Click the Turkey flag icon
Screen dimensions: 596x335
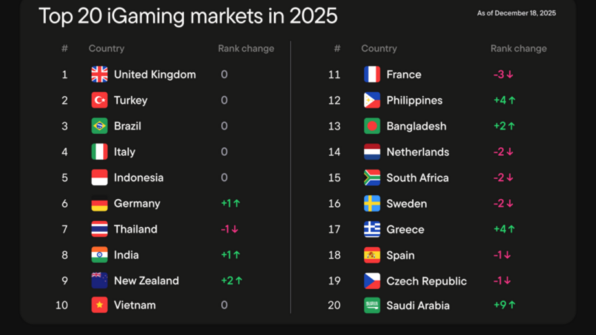(100, 101)
